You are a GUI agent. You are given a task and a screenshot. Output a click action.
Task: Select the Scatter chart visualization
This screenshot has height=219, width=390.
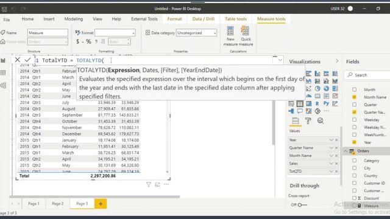[309, 89]
